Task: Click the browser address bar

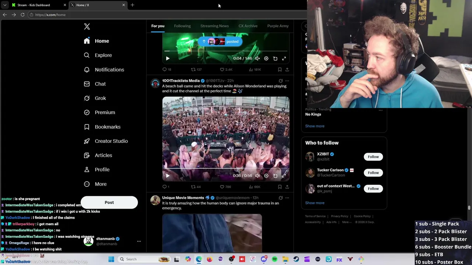Action: click(x=168, y=15)
